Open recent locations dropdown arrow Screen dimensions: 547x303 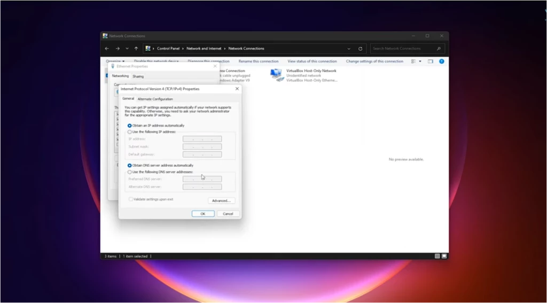[x=127, y=49]
